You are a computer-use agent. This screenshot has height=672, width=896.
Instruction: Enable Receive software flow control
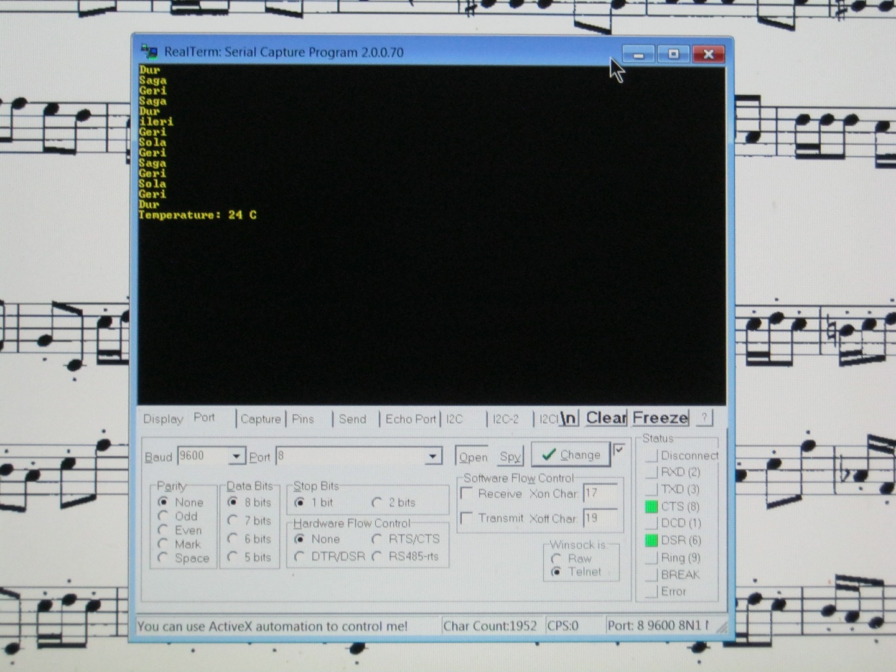pyautogui.click(x=466, y=493)
